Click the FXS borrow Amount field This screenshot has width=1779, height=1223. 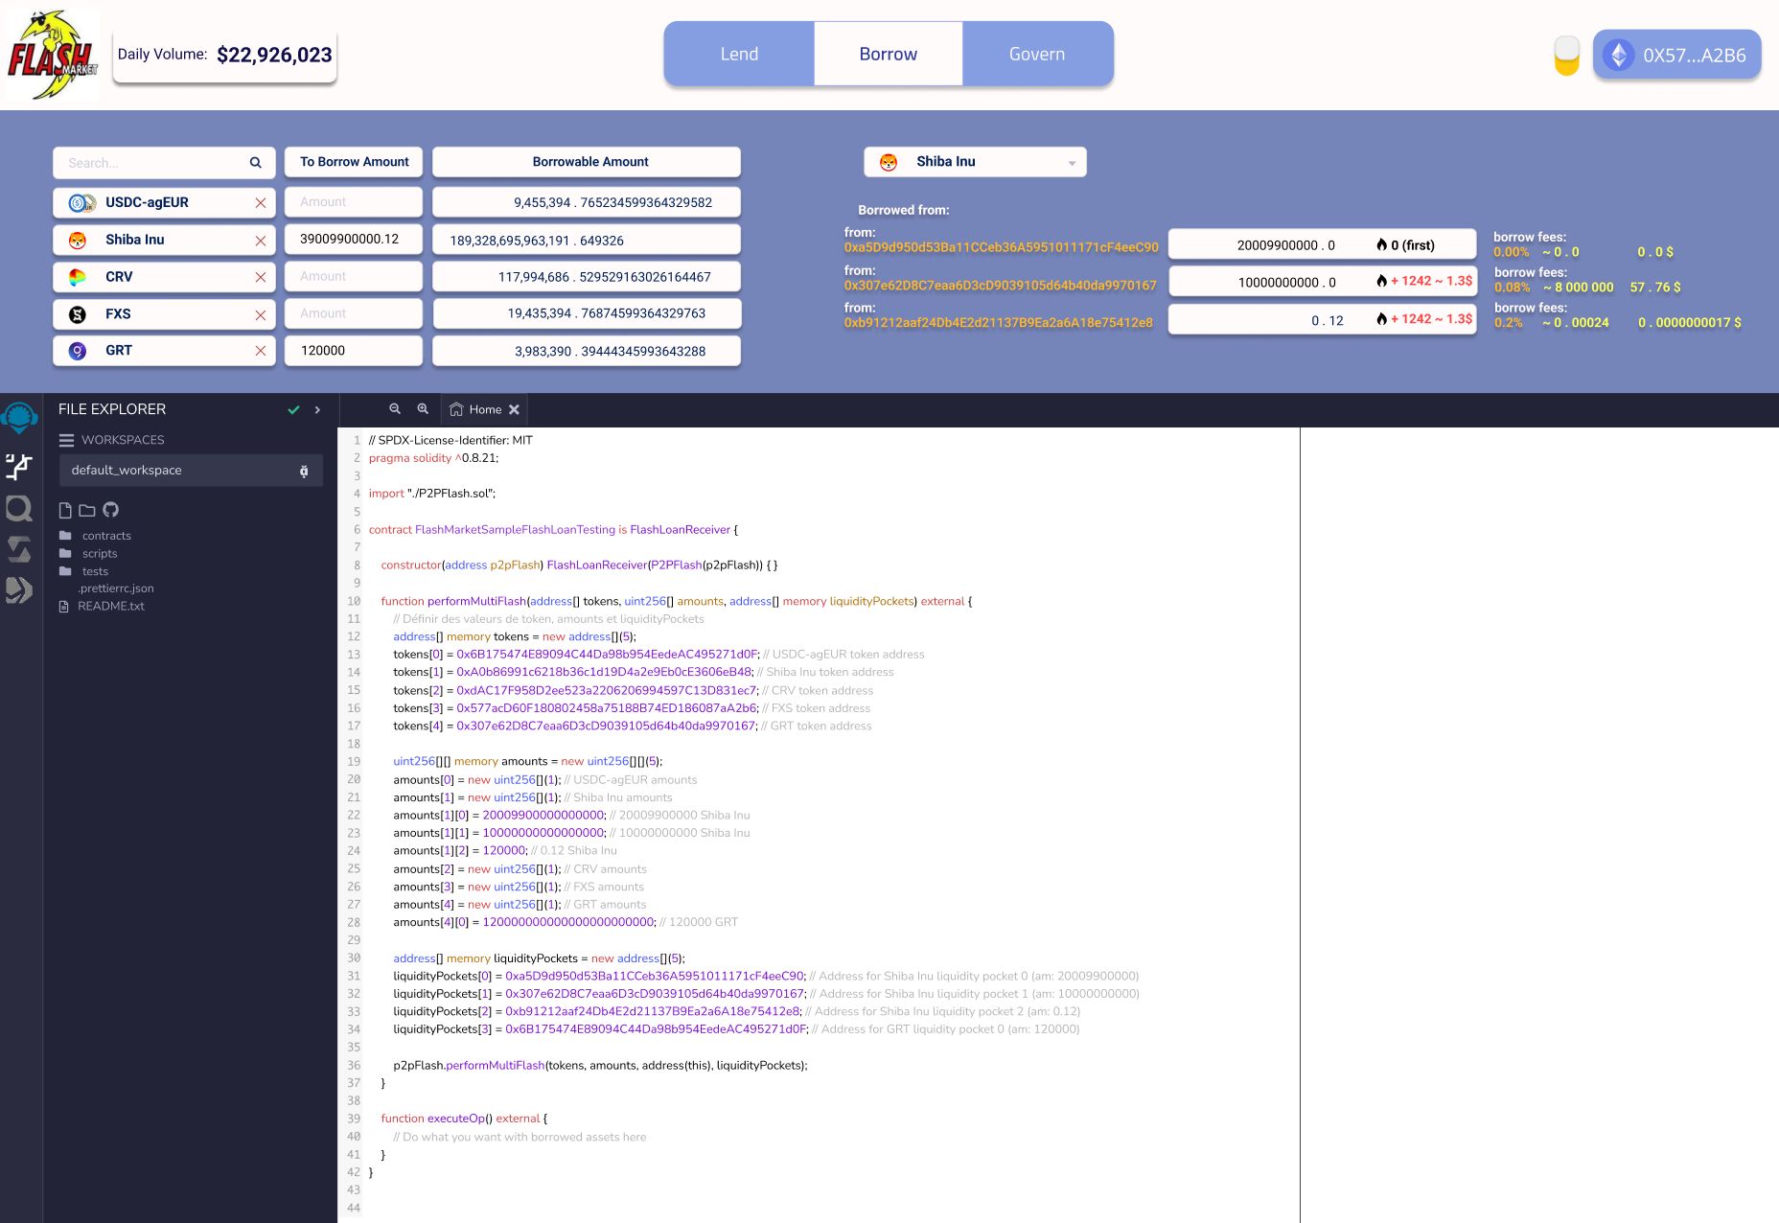tap(354, 313)
